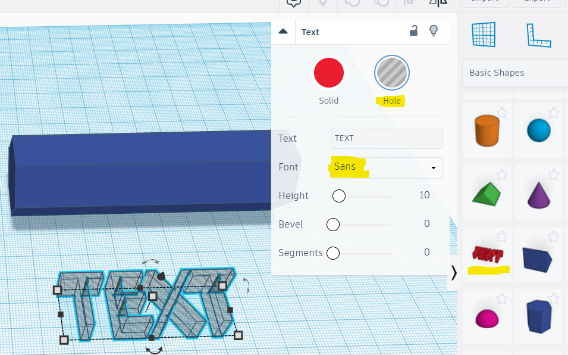Viewport: 568px width, 355px height.
Task: Select the Ruler tool icon
Action: (538, 36)
